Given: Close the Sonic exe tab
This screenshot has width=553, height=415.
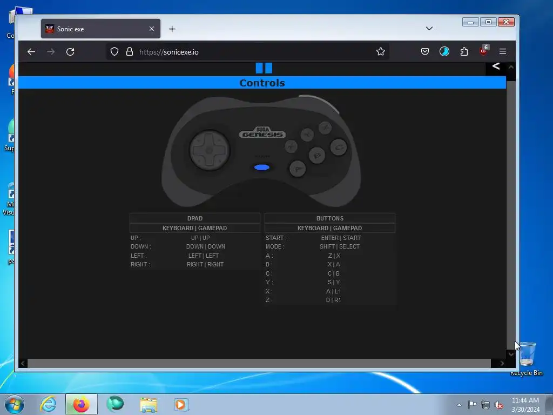Looking at the screenshot, I should [x=152, y=29].
